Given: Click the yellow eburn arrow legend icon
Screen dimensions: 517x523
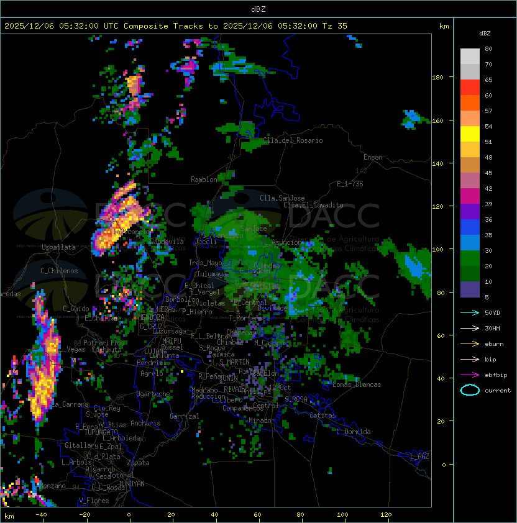Looking at the screenshot, I should [x=470, y=344].
